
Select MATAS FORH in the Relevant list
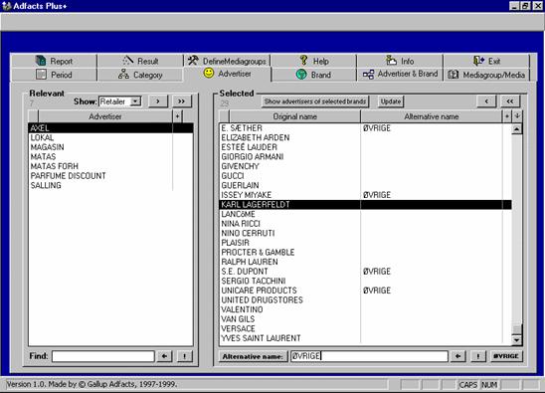[110, 166]
